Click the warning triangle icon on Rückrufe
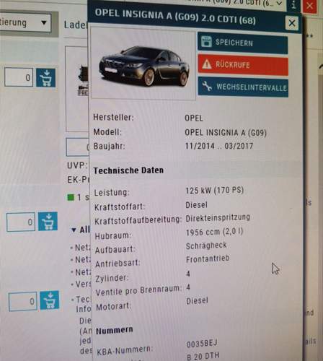The height and width of the screenshot is (361, 323). [x=207, y=64]
